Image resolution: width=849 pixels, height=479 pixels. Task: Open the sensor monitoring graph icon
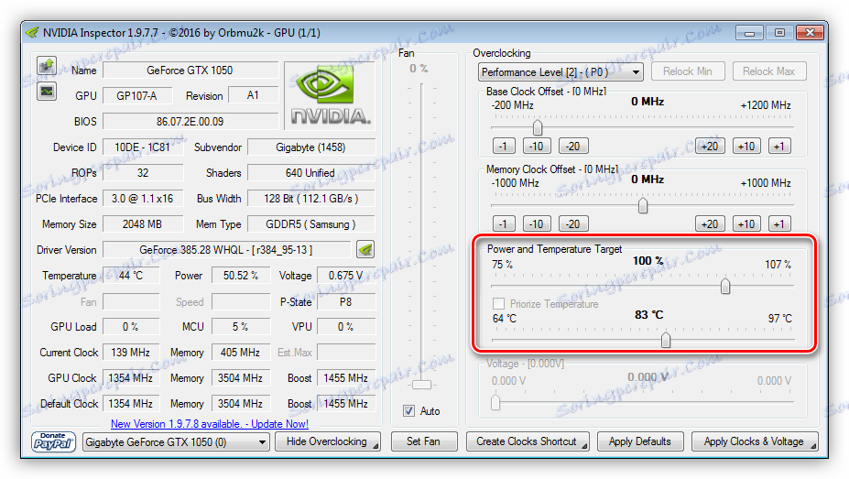point(47,92)
